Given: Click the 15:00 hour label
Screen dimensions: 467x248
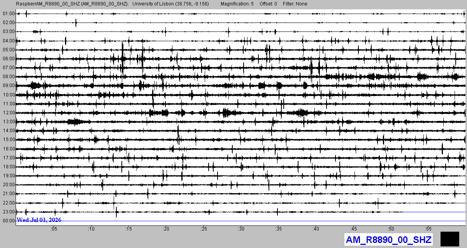Looking at the screenshot, I should point(9,140).
